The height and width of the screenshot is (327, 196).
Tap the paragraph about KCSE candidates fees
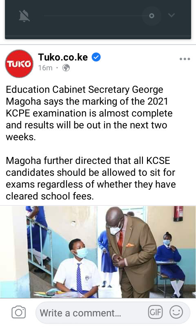coord(91,178)
